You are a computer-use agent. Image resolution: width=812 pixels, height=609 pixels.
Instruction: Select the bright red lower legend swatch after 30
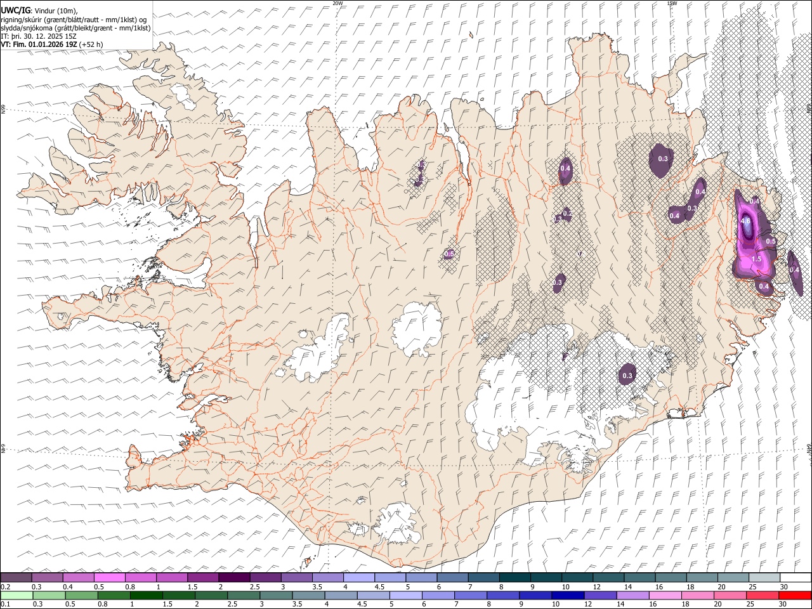click(x=794, y=595)
